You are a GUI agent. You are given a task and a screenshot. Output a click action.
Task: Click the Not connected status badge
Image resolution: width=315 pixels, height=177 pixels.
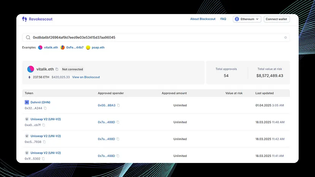pos(73,69)
